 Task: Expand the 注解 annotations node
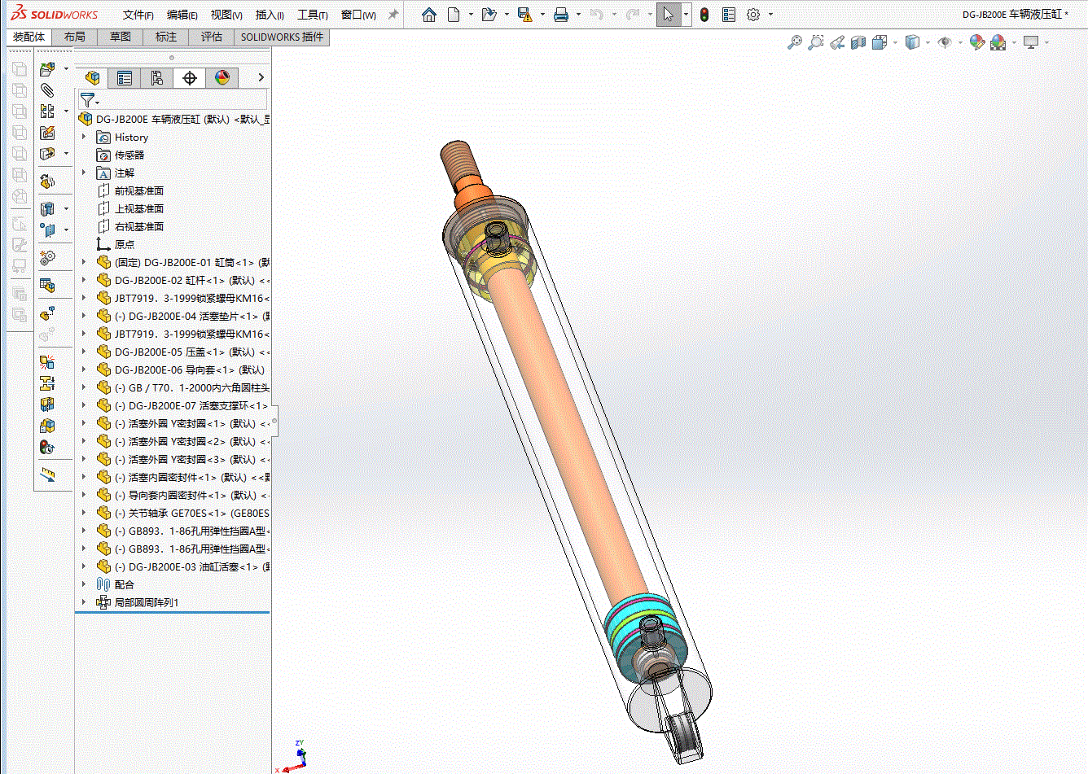[84, 173]
